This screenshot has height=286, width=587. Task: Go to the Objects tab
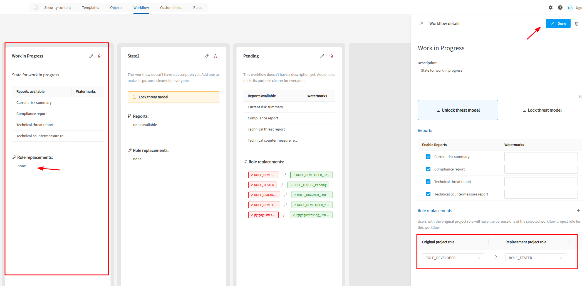coord(116,7)
